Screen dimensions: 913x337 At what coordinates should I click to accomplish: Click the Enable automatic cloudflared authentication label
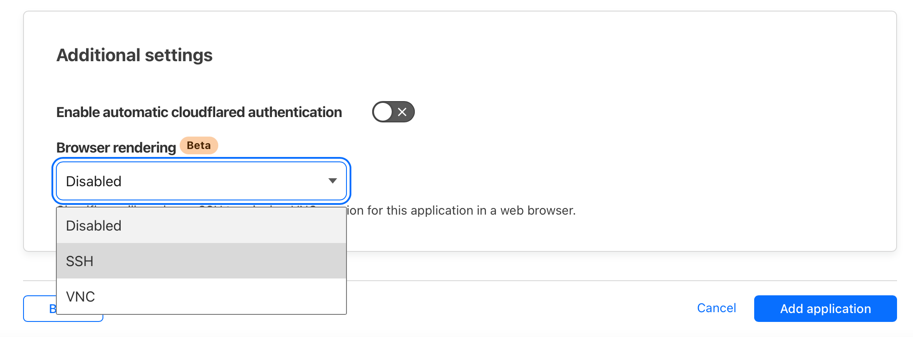pos(199,112)
